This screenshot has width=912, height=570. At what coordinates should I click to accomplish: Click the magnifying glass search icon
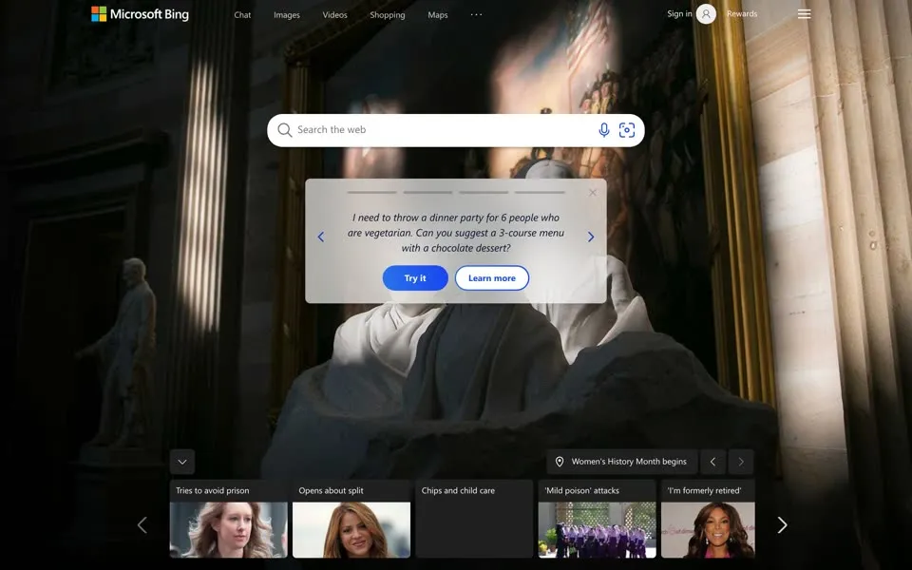tap(284, 130)
